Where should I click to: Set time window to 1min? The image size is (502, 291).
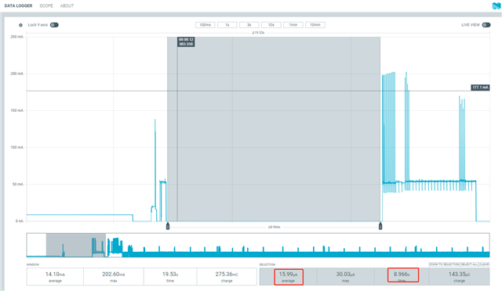(293, 25)
